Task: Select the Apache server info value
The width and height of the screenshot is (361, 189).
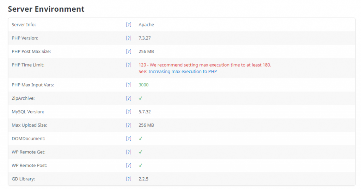Action: (x=146, y=25)
